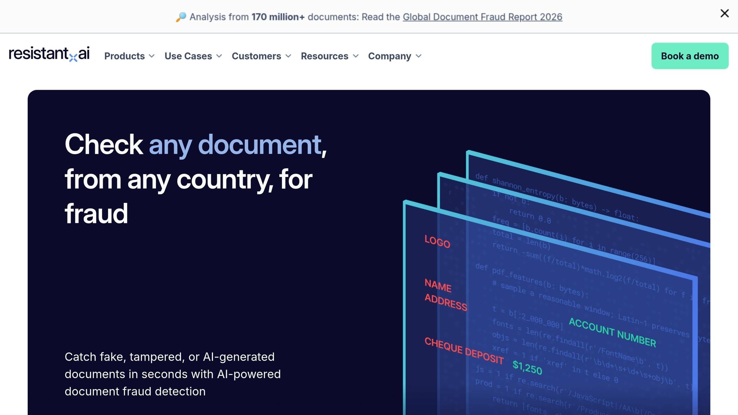The height and width of the screenshot is (415, 738).
Task: Click ADDRESS label in document graphic
Action: tap(446, 302)
